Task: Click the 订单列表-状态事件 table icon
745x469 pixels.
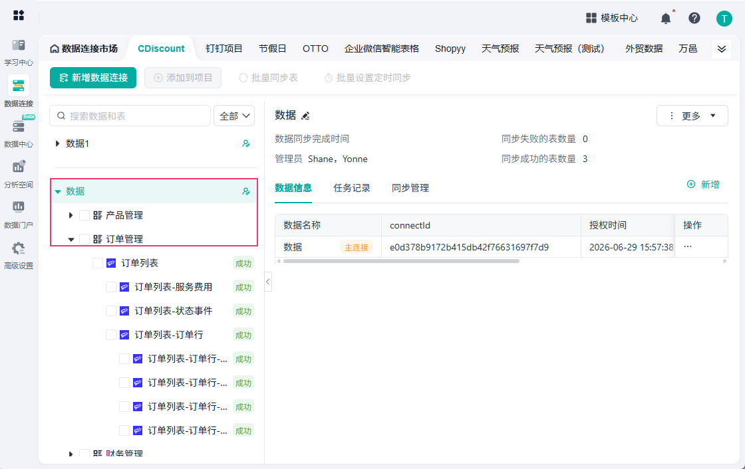Action: point(124,311)
